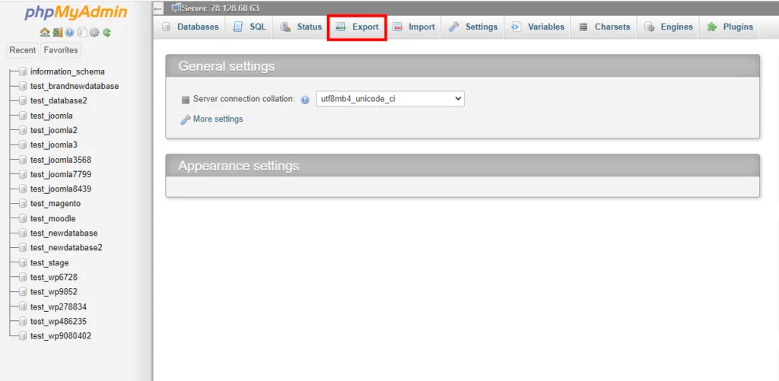Open the test_joomla3 database
This screenshot has height=381, width=779.
pyautogui.click(x=54, y=145)
